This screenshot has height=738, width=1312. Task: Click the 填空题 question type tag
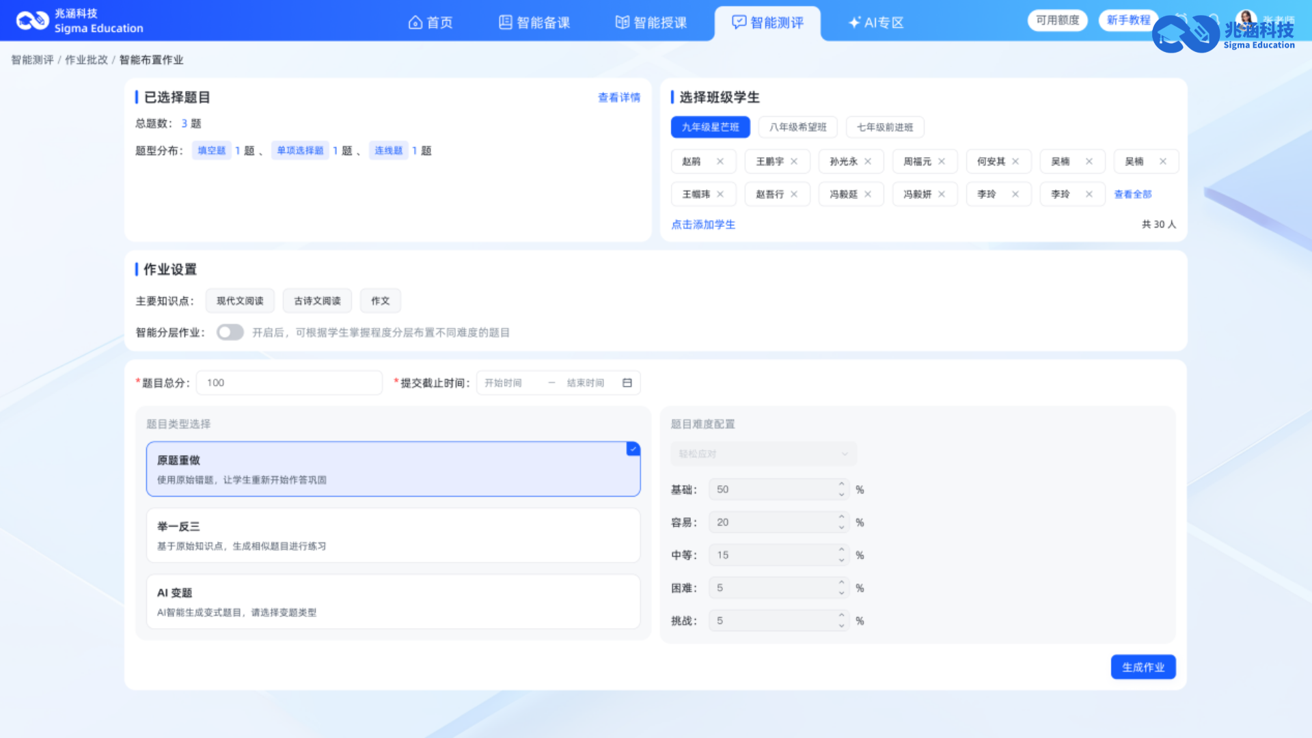coord(211,150)
